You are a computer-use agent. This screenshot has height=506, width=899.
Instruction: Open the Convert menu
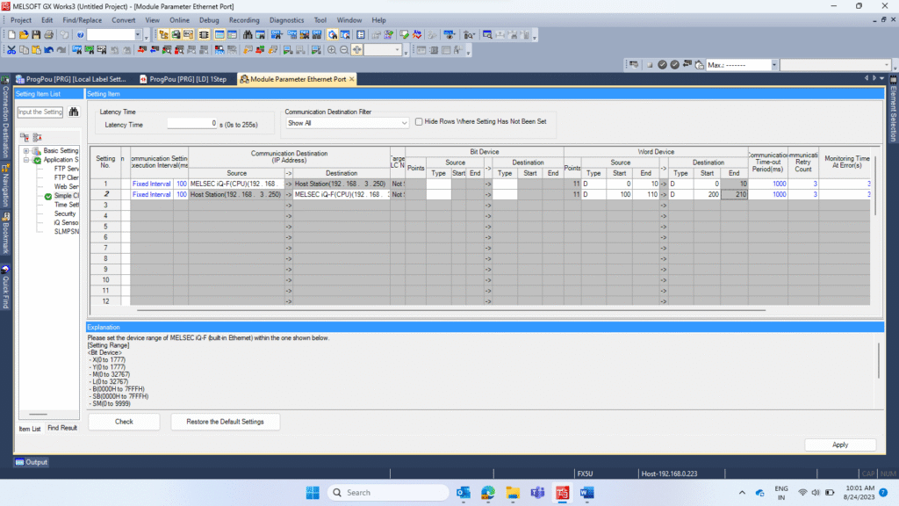[123, 20]
